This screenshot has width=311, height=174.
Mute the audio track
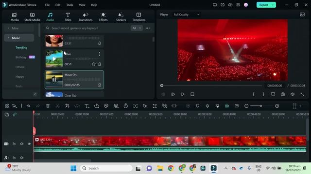tap(22, 158)
